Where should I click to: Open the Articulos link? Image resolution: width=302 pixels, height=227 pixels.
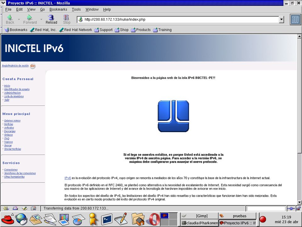9,128
